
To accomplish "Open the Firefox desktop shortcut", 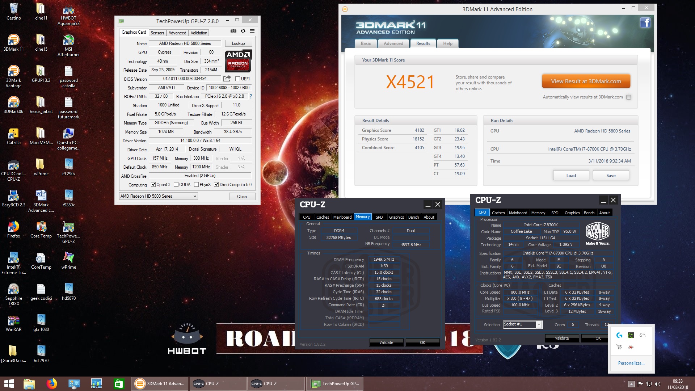I will coord(14,230).
